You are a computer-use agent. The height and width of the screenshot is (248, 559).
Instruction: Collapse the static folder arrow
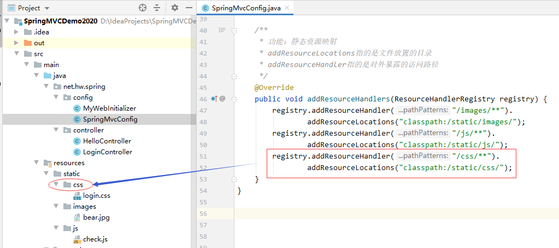[46, 174]
